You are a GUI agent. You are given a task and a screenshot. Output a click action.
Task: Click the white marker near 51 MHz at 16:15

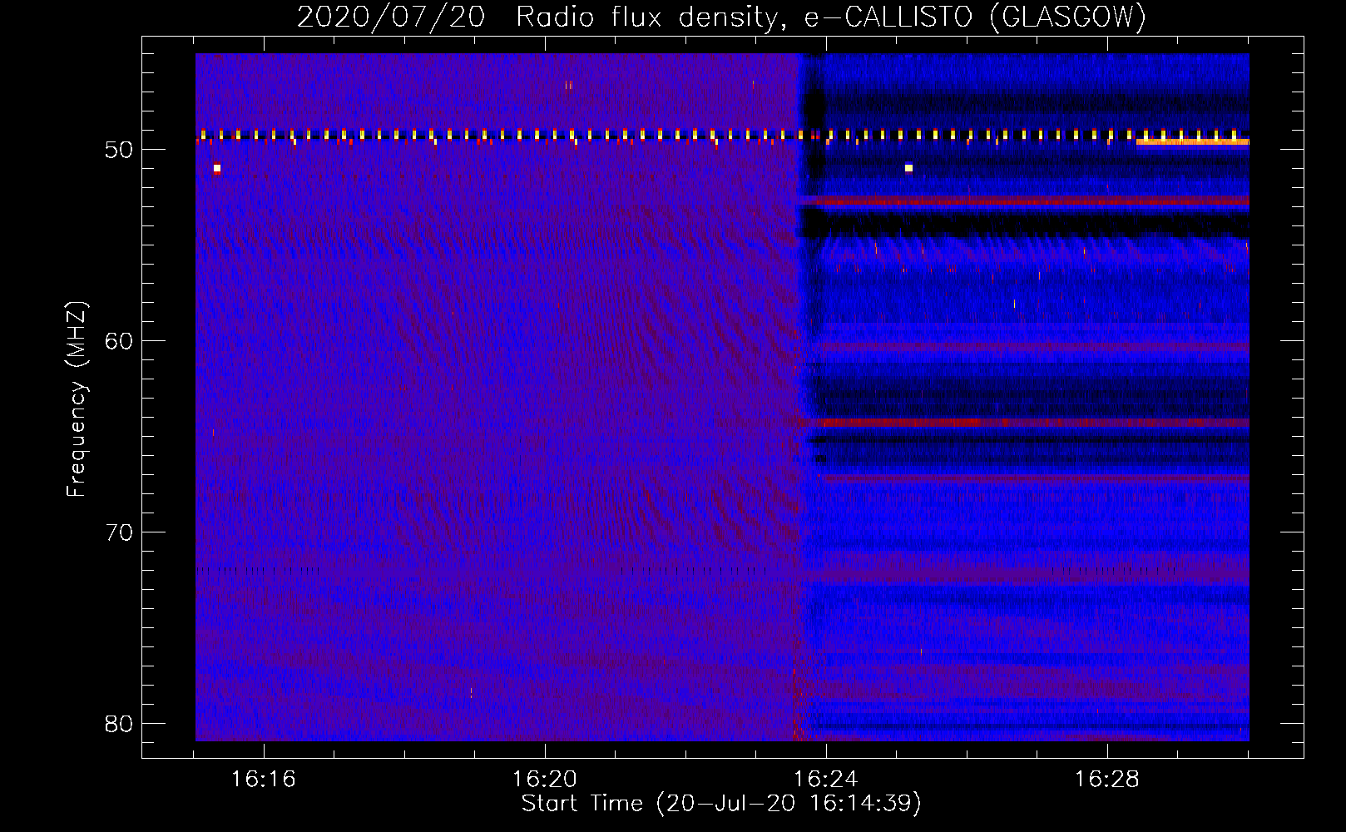coord(217,168)
